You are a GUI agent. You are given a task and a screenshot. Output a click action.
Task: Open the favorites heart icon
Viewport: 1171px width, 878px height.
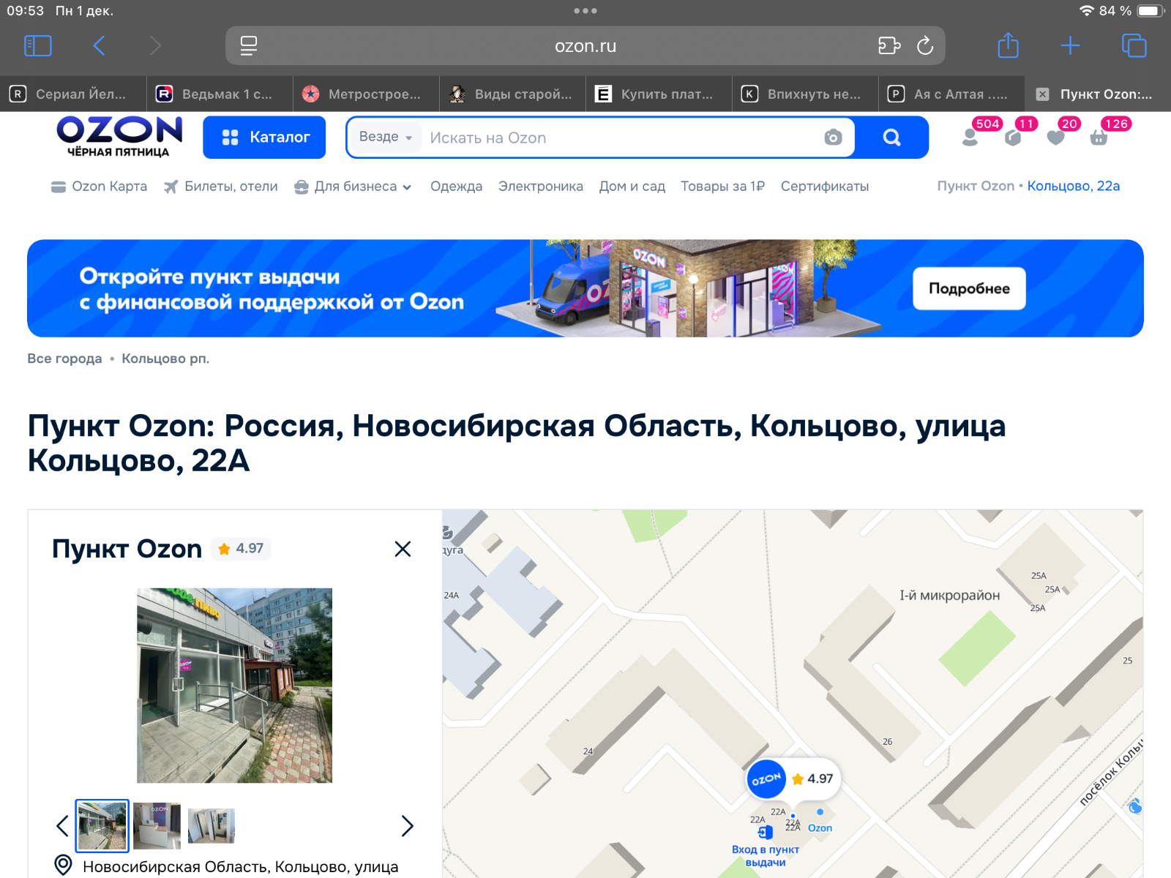(1055, 137)
